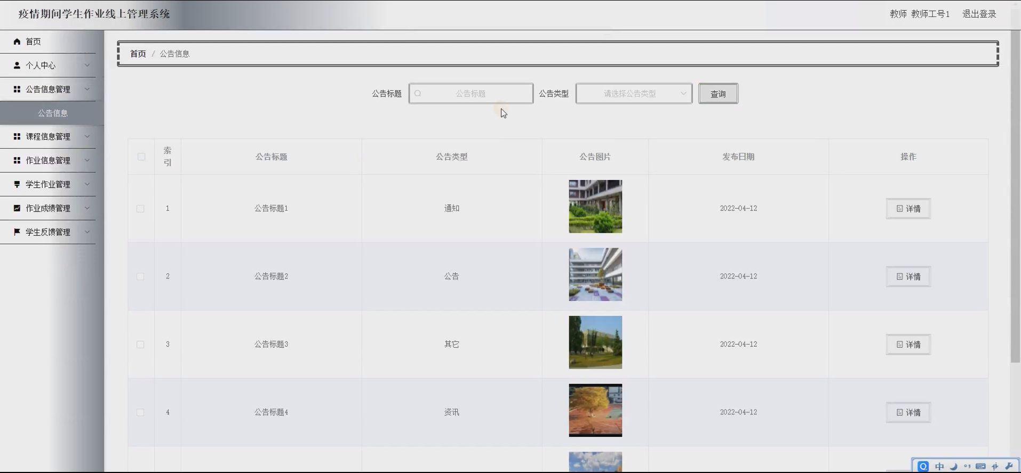Expand the 作业信息管理 chevron
1021x473 pixels.
pos(87,160)
